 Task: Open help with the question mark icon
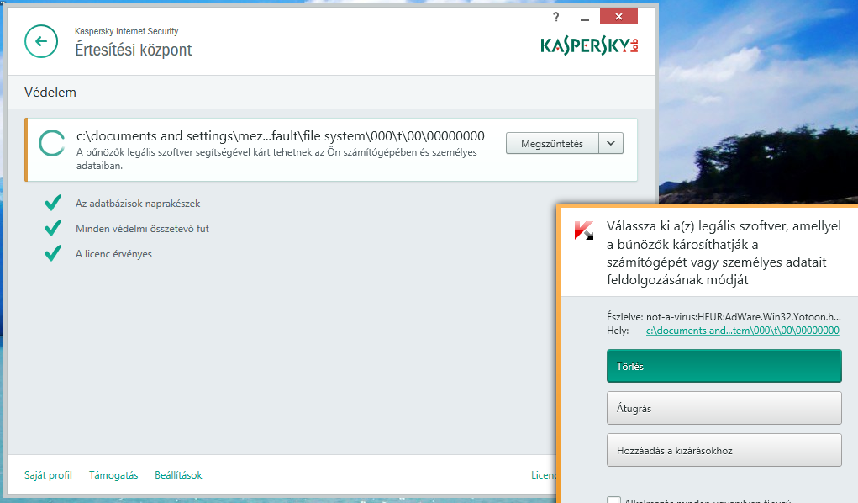pos(556,17)
